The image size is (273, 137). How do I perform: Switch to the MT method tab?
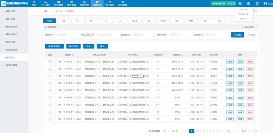pos(92,21)
